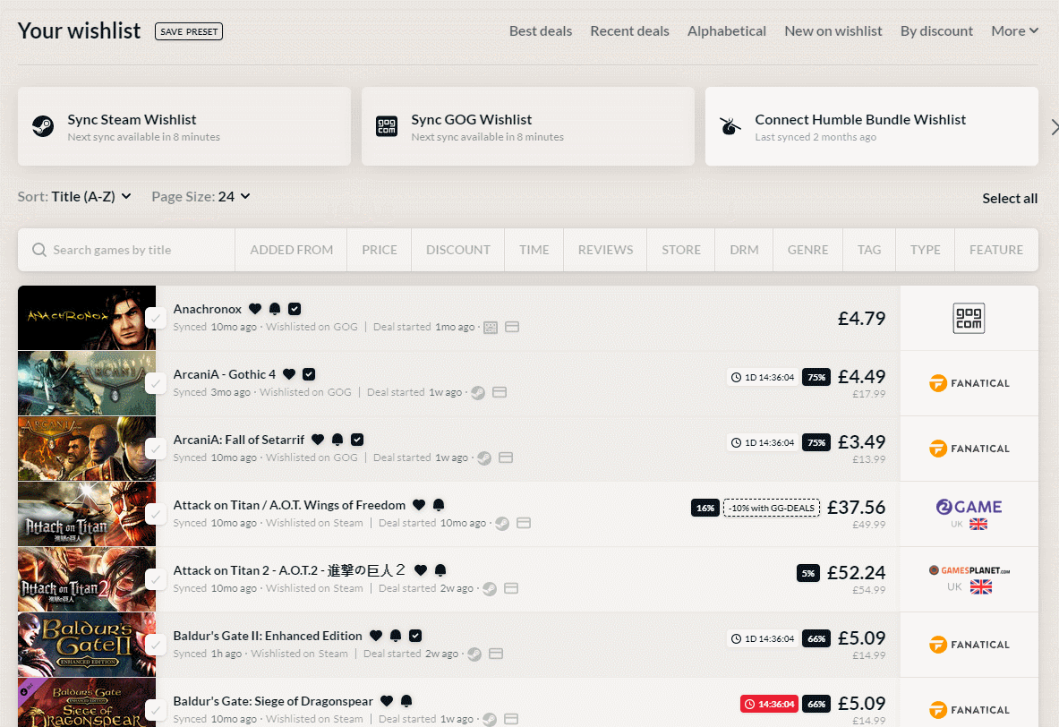The height and width of the screenshot is (727, 1059).
Task: Open the TIME filter
Action: (534, 250)
